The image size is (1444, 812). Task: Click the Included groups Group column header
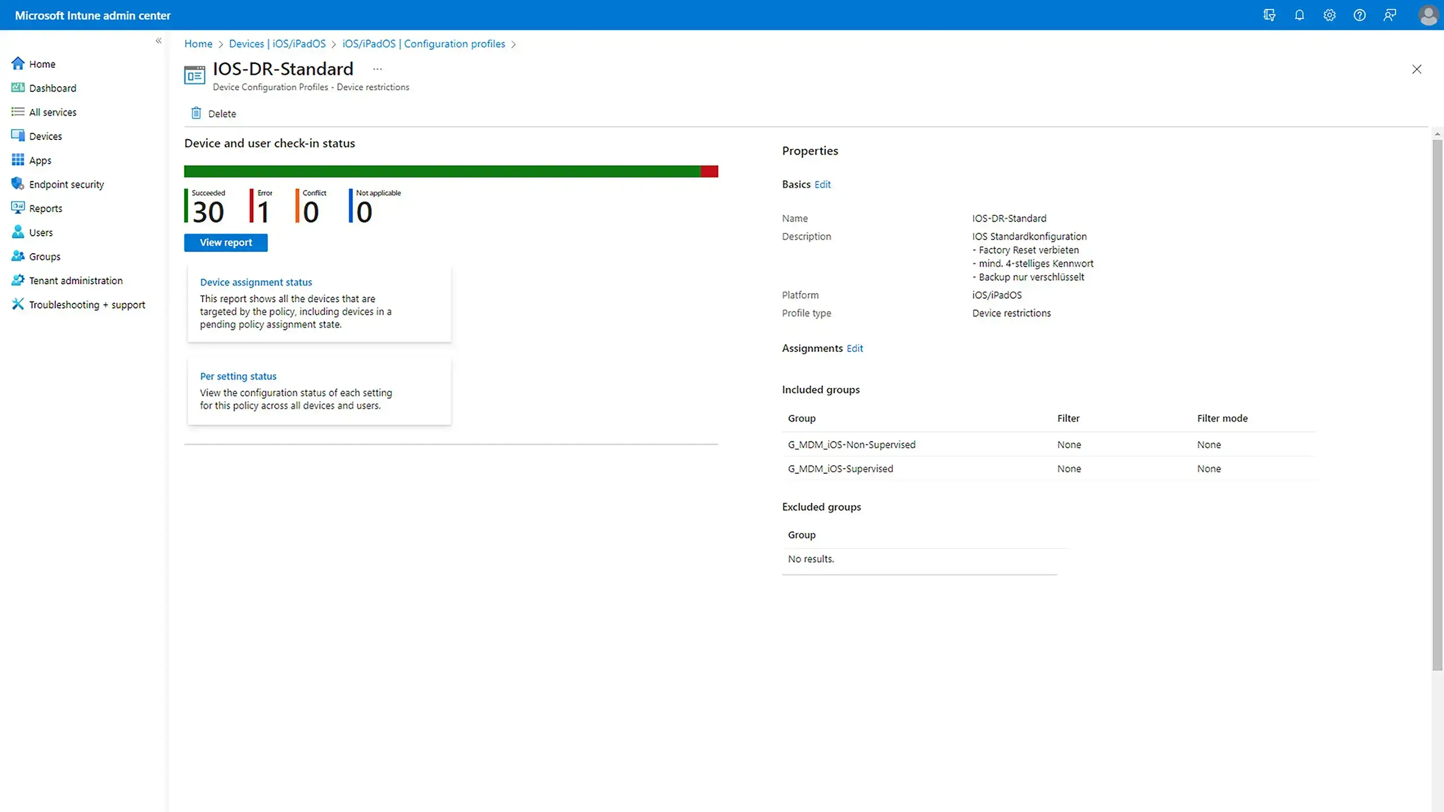click(x=802, y=418)
